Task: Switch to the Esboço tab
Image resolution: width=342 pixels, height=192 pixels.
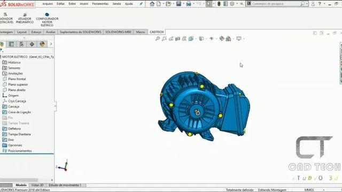Action: tap(36, 32)
